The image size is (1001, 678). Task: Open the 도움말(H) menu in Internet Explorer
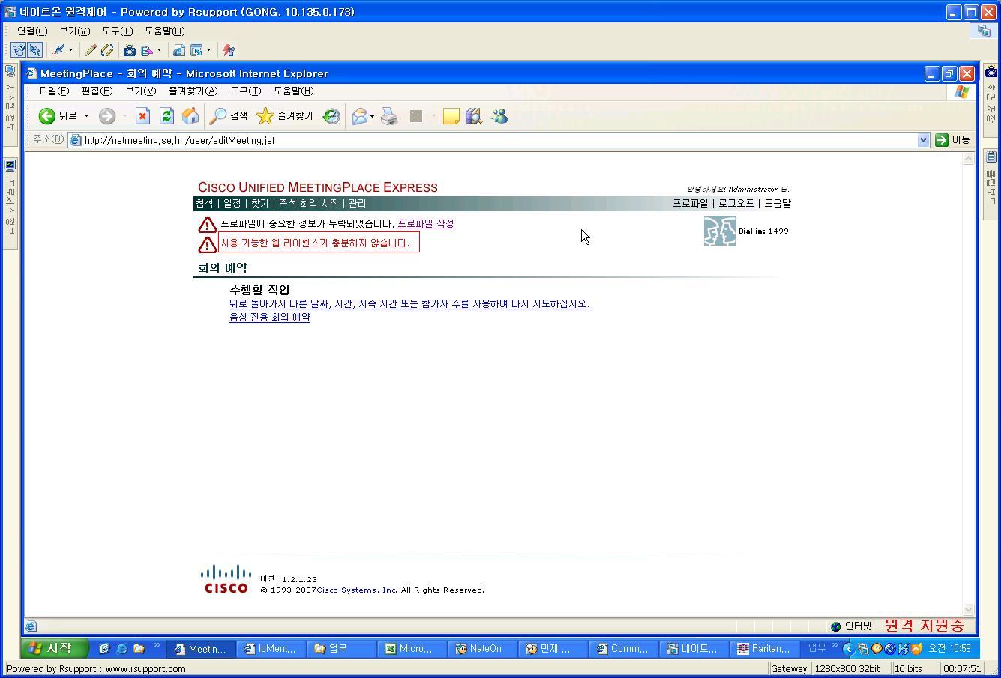293,91
